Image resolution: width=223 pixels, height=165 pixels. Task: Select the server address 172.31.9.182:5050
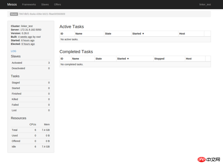coord(31,30)
